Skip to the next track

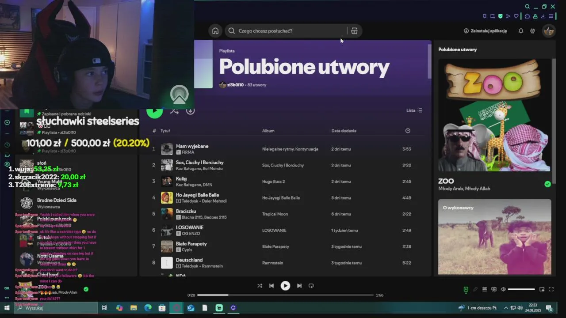[x=299, y=286]
